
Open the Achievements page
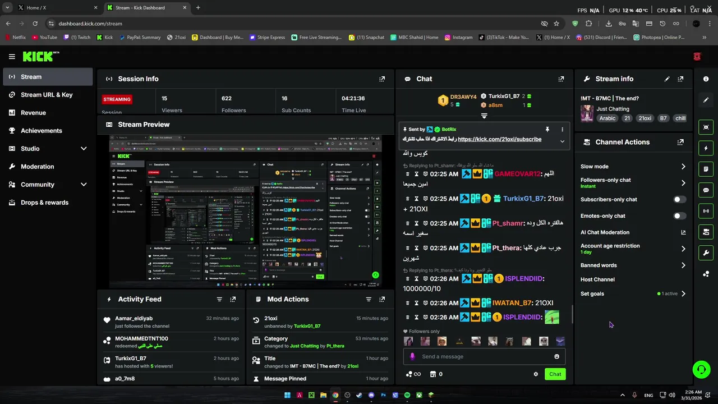pyautogui.click(x=48, y=131)
